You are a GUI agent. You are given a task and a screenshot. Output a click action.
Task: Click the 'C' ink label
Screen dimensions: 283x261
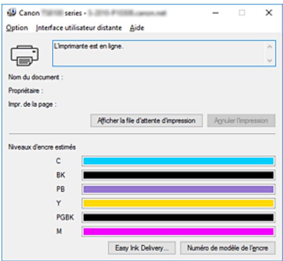click(x=58, y=161)
